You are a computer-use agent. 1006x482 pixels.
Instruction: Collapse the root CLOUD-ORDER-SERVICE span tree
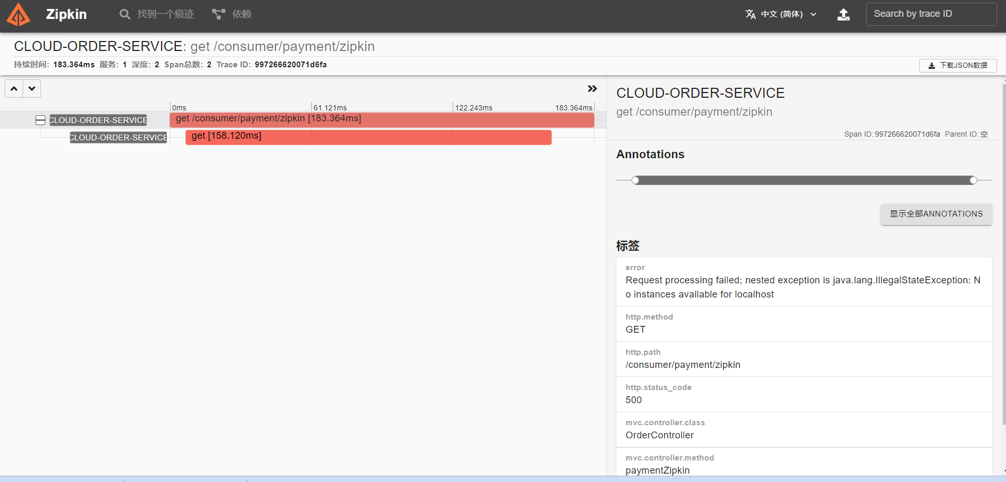(x=40, y=120)
